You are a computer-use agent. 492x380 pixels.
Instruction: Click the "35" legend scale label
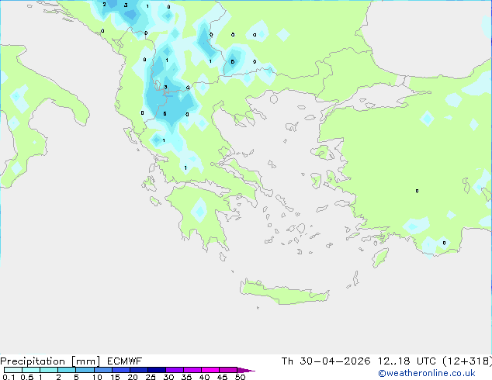click(x=186, y=377)
